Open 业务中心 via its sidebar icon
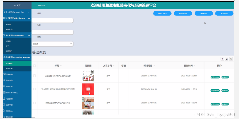 tap(4, 80)
